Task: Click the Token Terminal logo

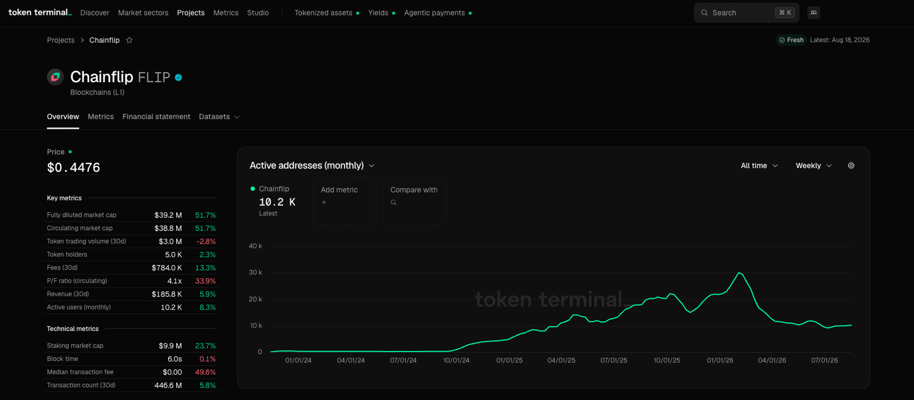Action: pos(40,12)
